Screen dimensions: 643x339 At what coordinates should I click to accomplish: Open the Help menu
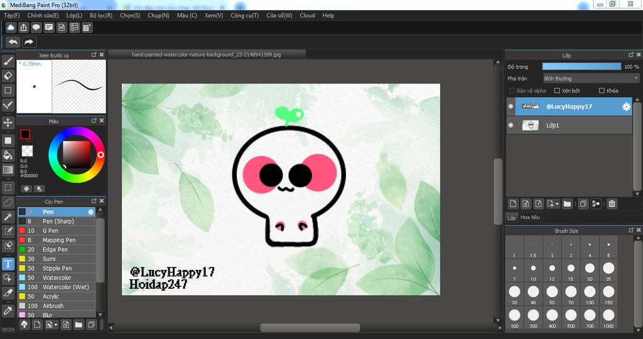tap(328, 16)
